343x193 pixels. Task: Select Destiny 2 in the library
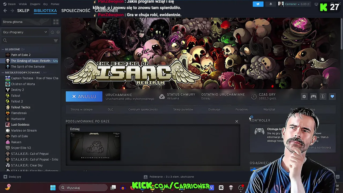tap(17, 90)
